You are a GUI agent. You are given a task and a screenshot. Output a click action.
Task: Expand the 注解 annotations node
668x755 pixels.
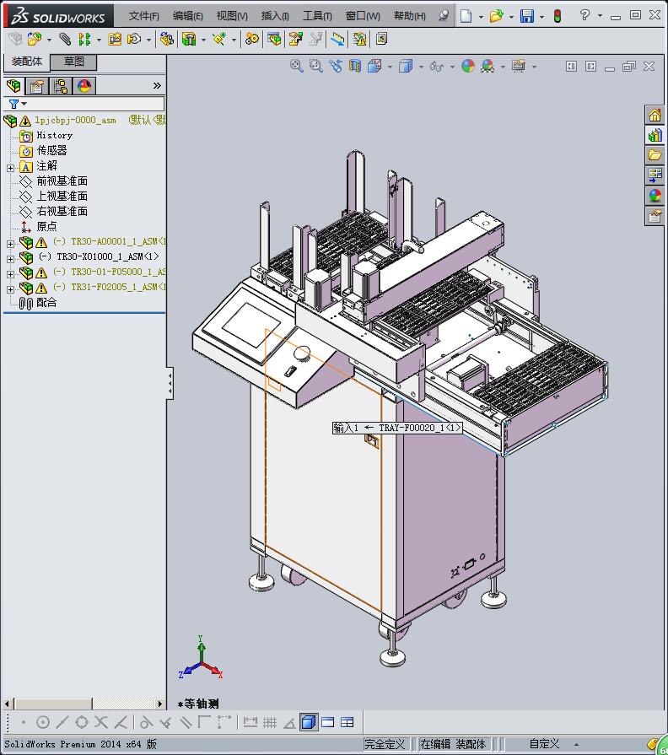pos(11,168)
